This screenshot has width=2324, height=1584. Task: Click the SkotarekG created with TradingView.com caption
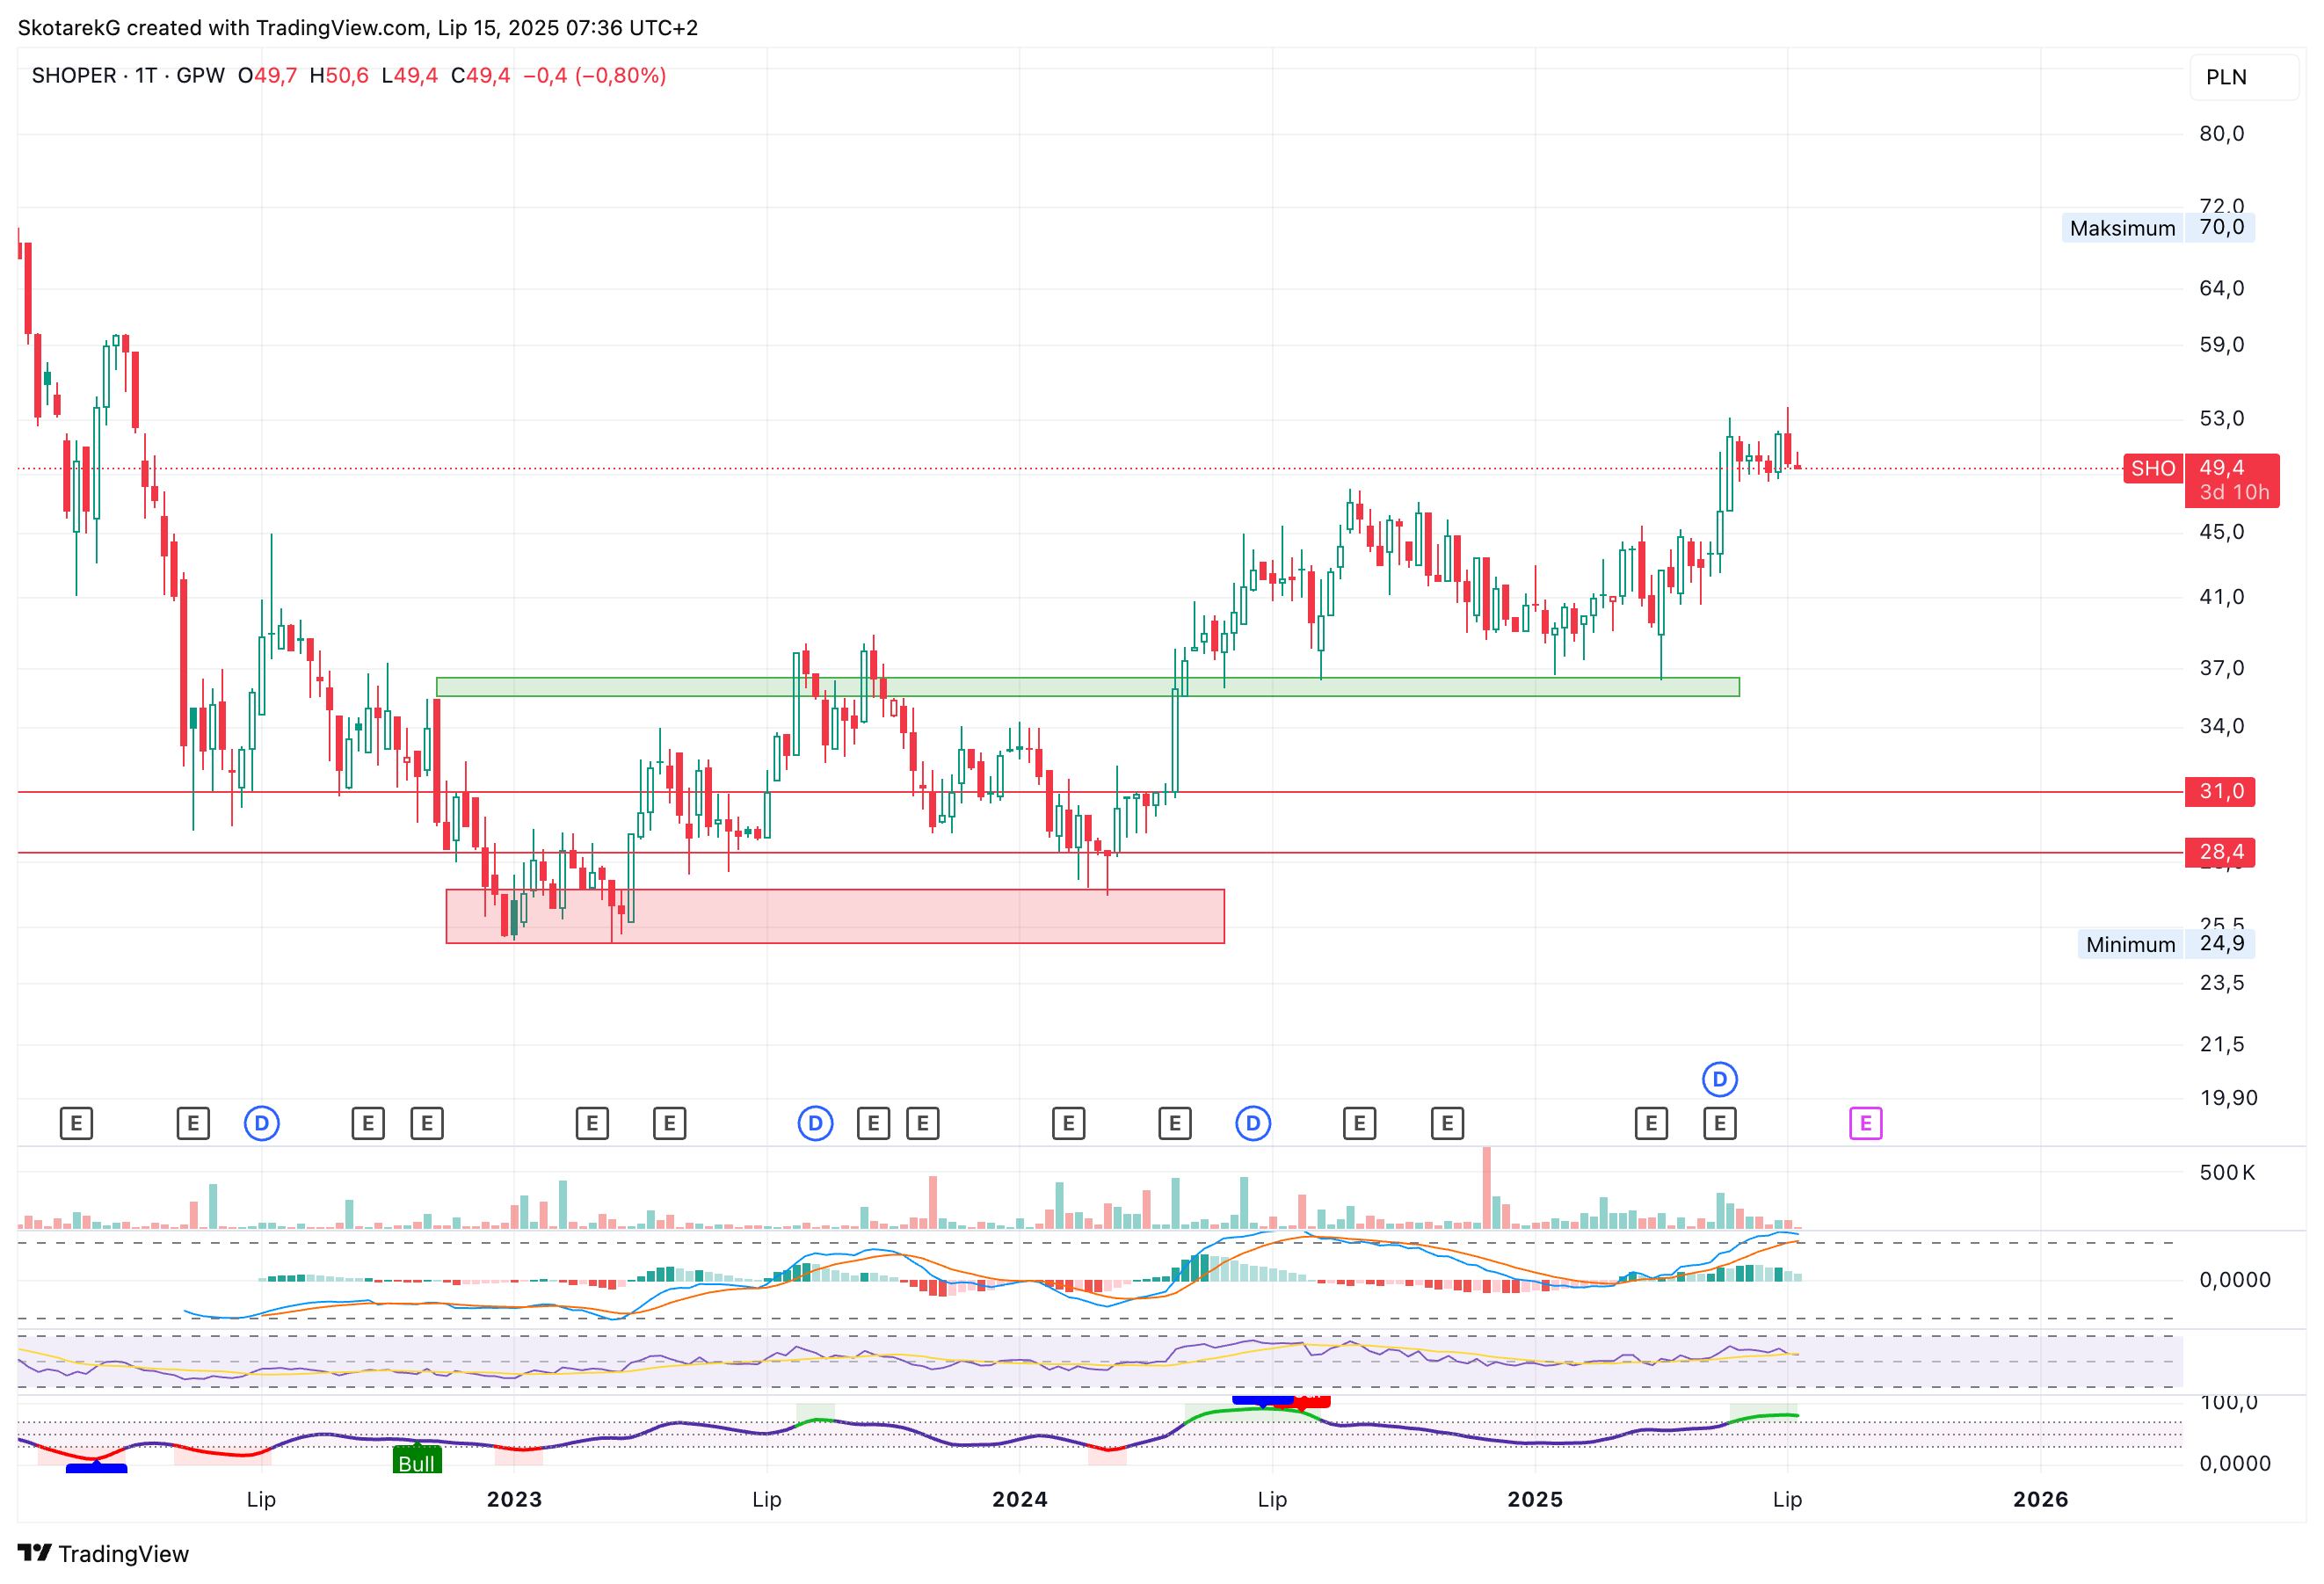click(358, 28)
